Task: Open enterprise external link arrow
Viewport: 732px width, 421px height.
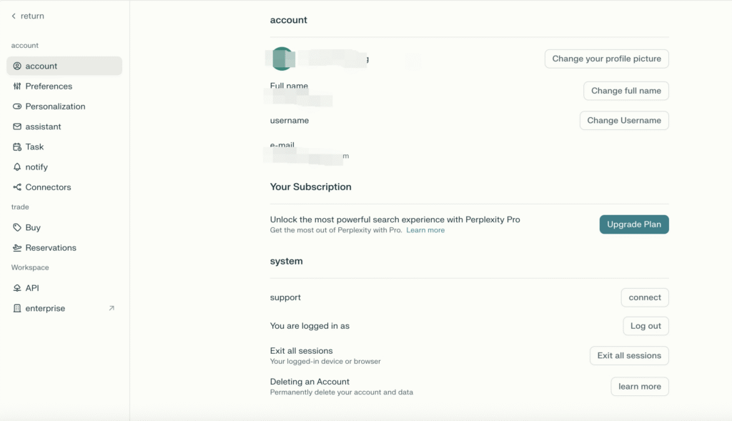Action: 111,308
